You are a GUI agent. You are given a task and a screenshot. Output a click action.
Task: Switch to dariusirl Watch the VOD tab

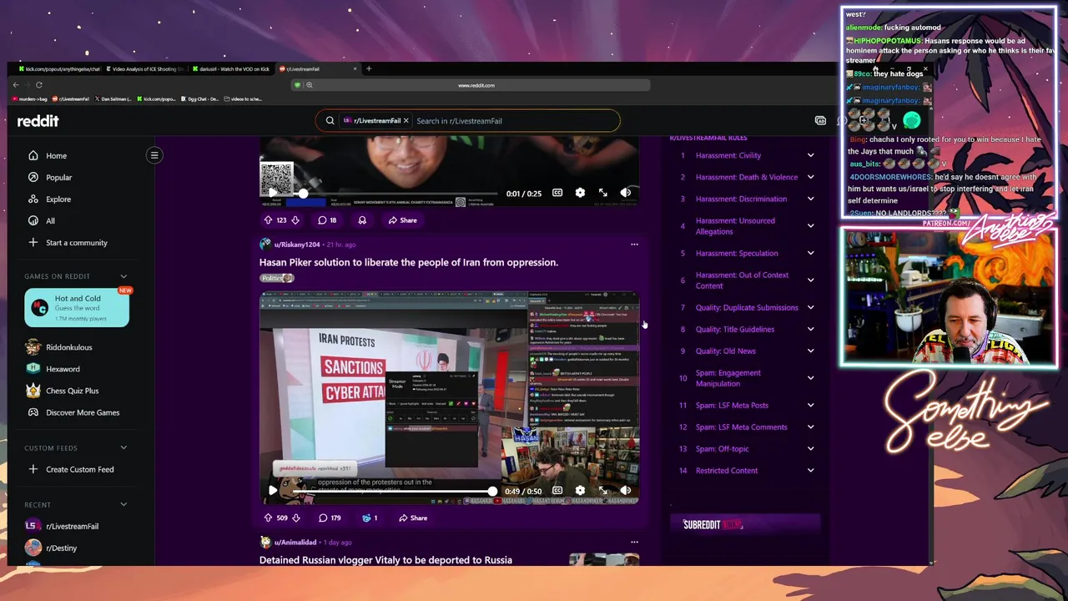click(x=232, y=69)
